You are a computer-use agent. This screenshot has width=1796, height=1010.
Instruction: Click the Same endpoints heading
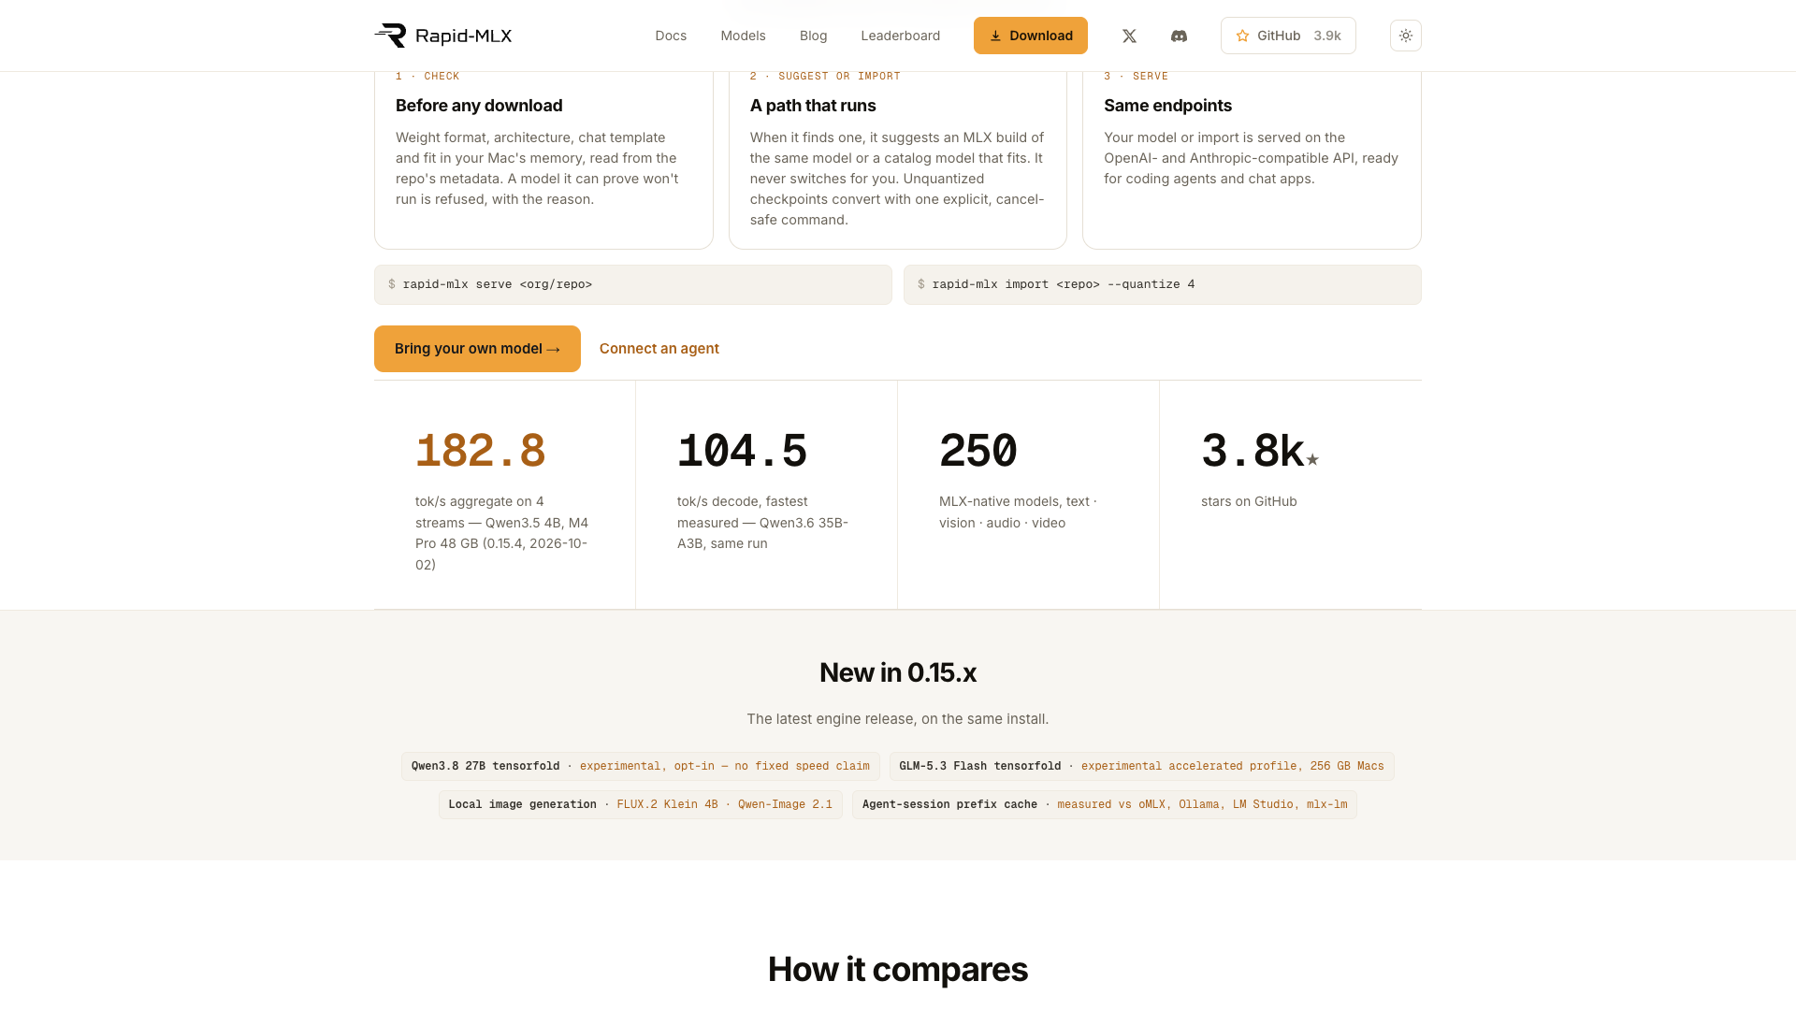click(x=1167, y=106)
